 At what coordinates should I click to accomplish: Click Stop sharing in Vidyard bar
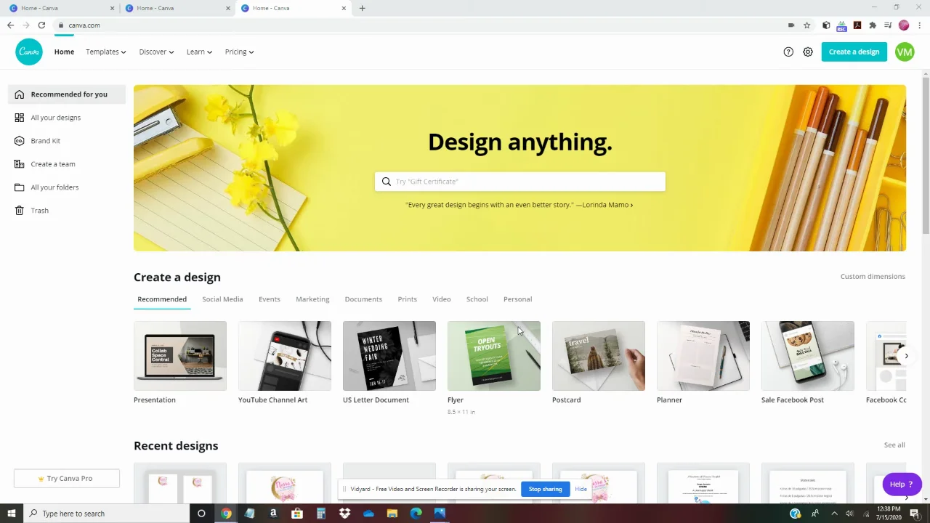pos(545,489)
